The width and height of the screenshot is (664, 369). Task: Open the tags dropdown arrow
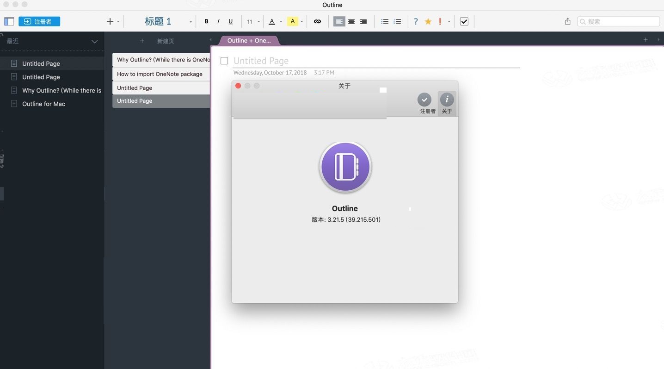(449, 22)
